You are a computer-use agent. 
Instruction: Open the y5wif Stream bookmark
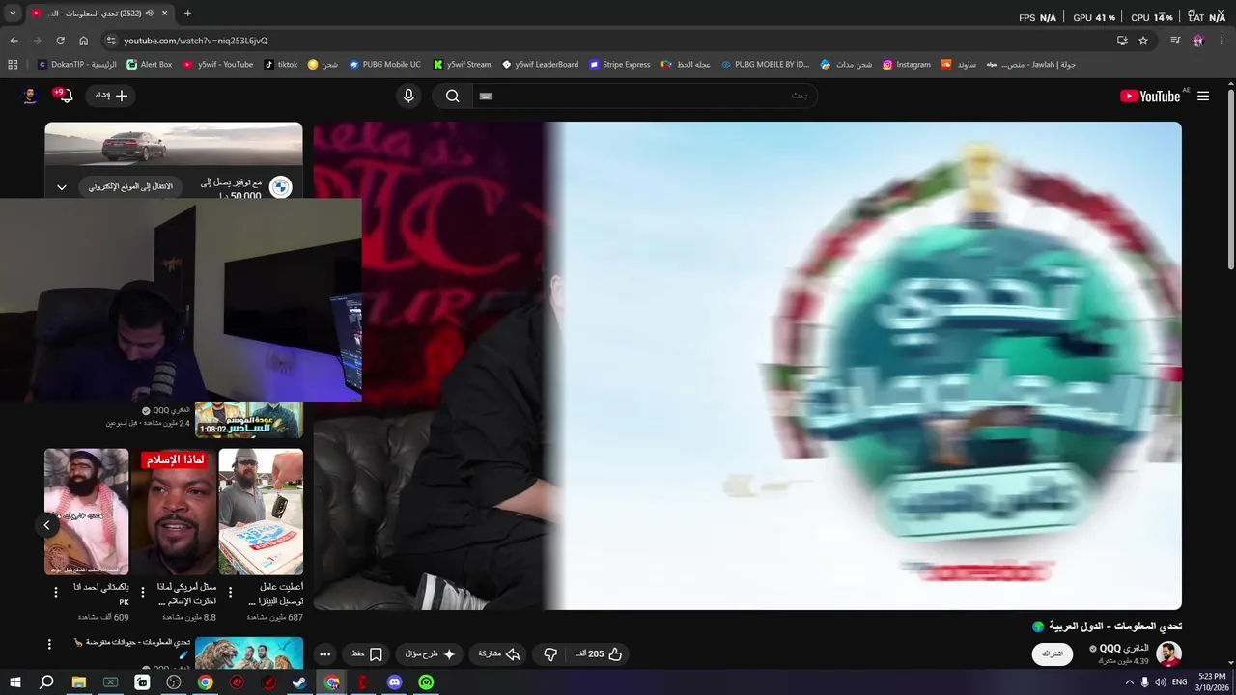[463, 65]
